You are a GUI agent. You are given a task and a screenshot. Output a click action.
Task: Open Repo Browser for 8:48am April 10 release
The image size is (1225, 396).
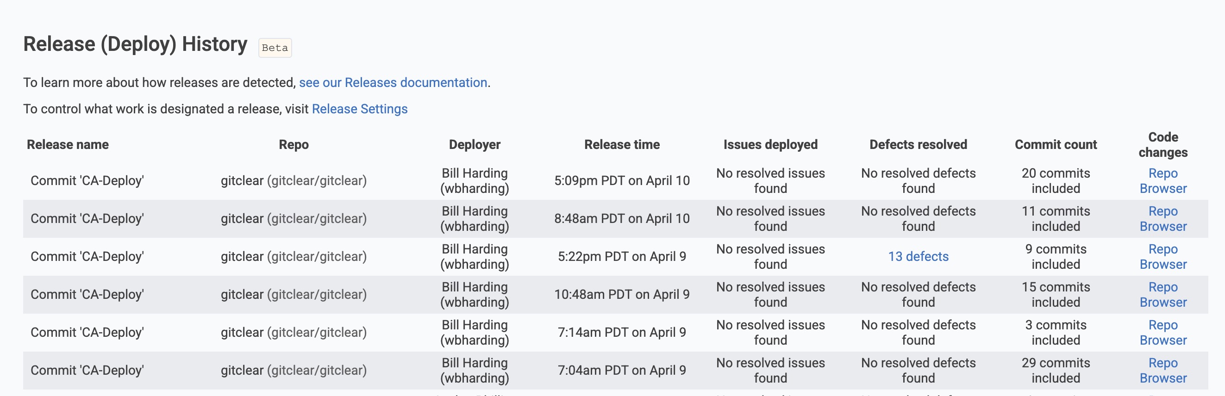1162,219
